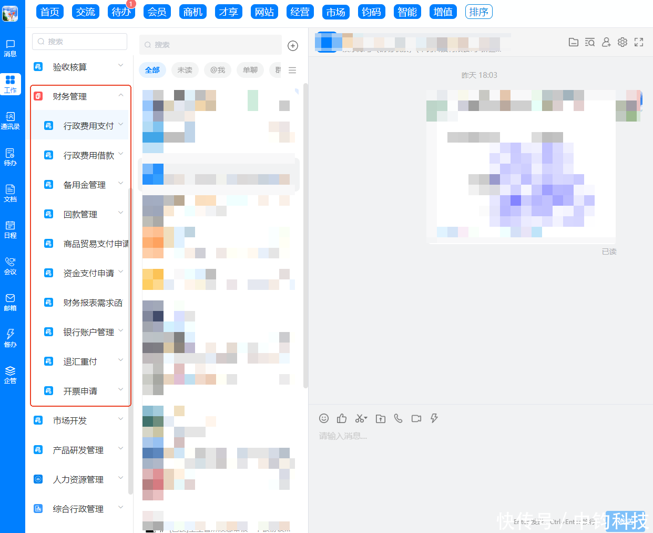
Task: Switch to the 商机 top tab
Action: click(193, 12)
